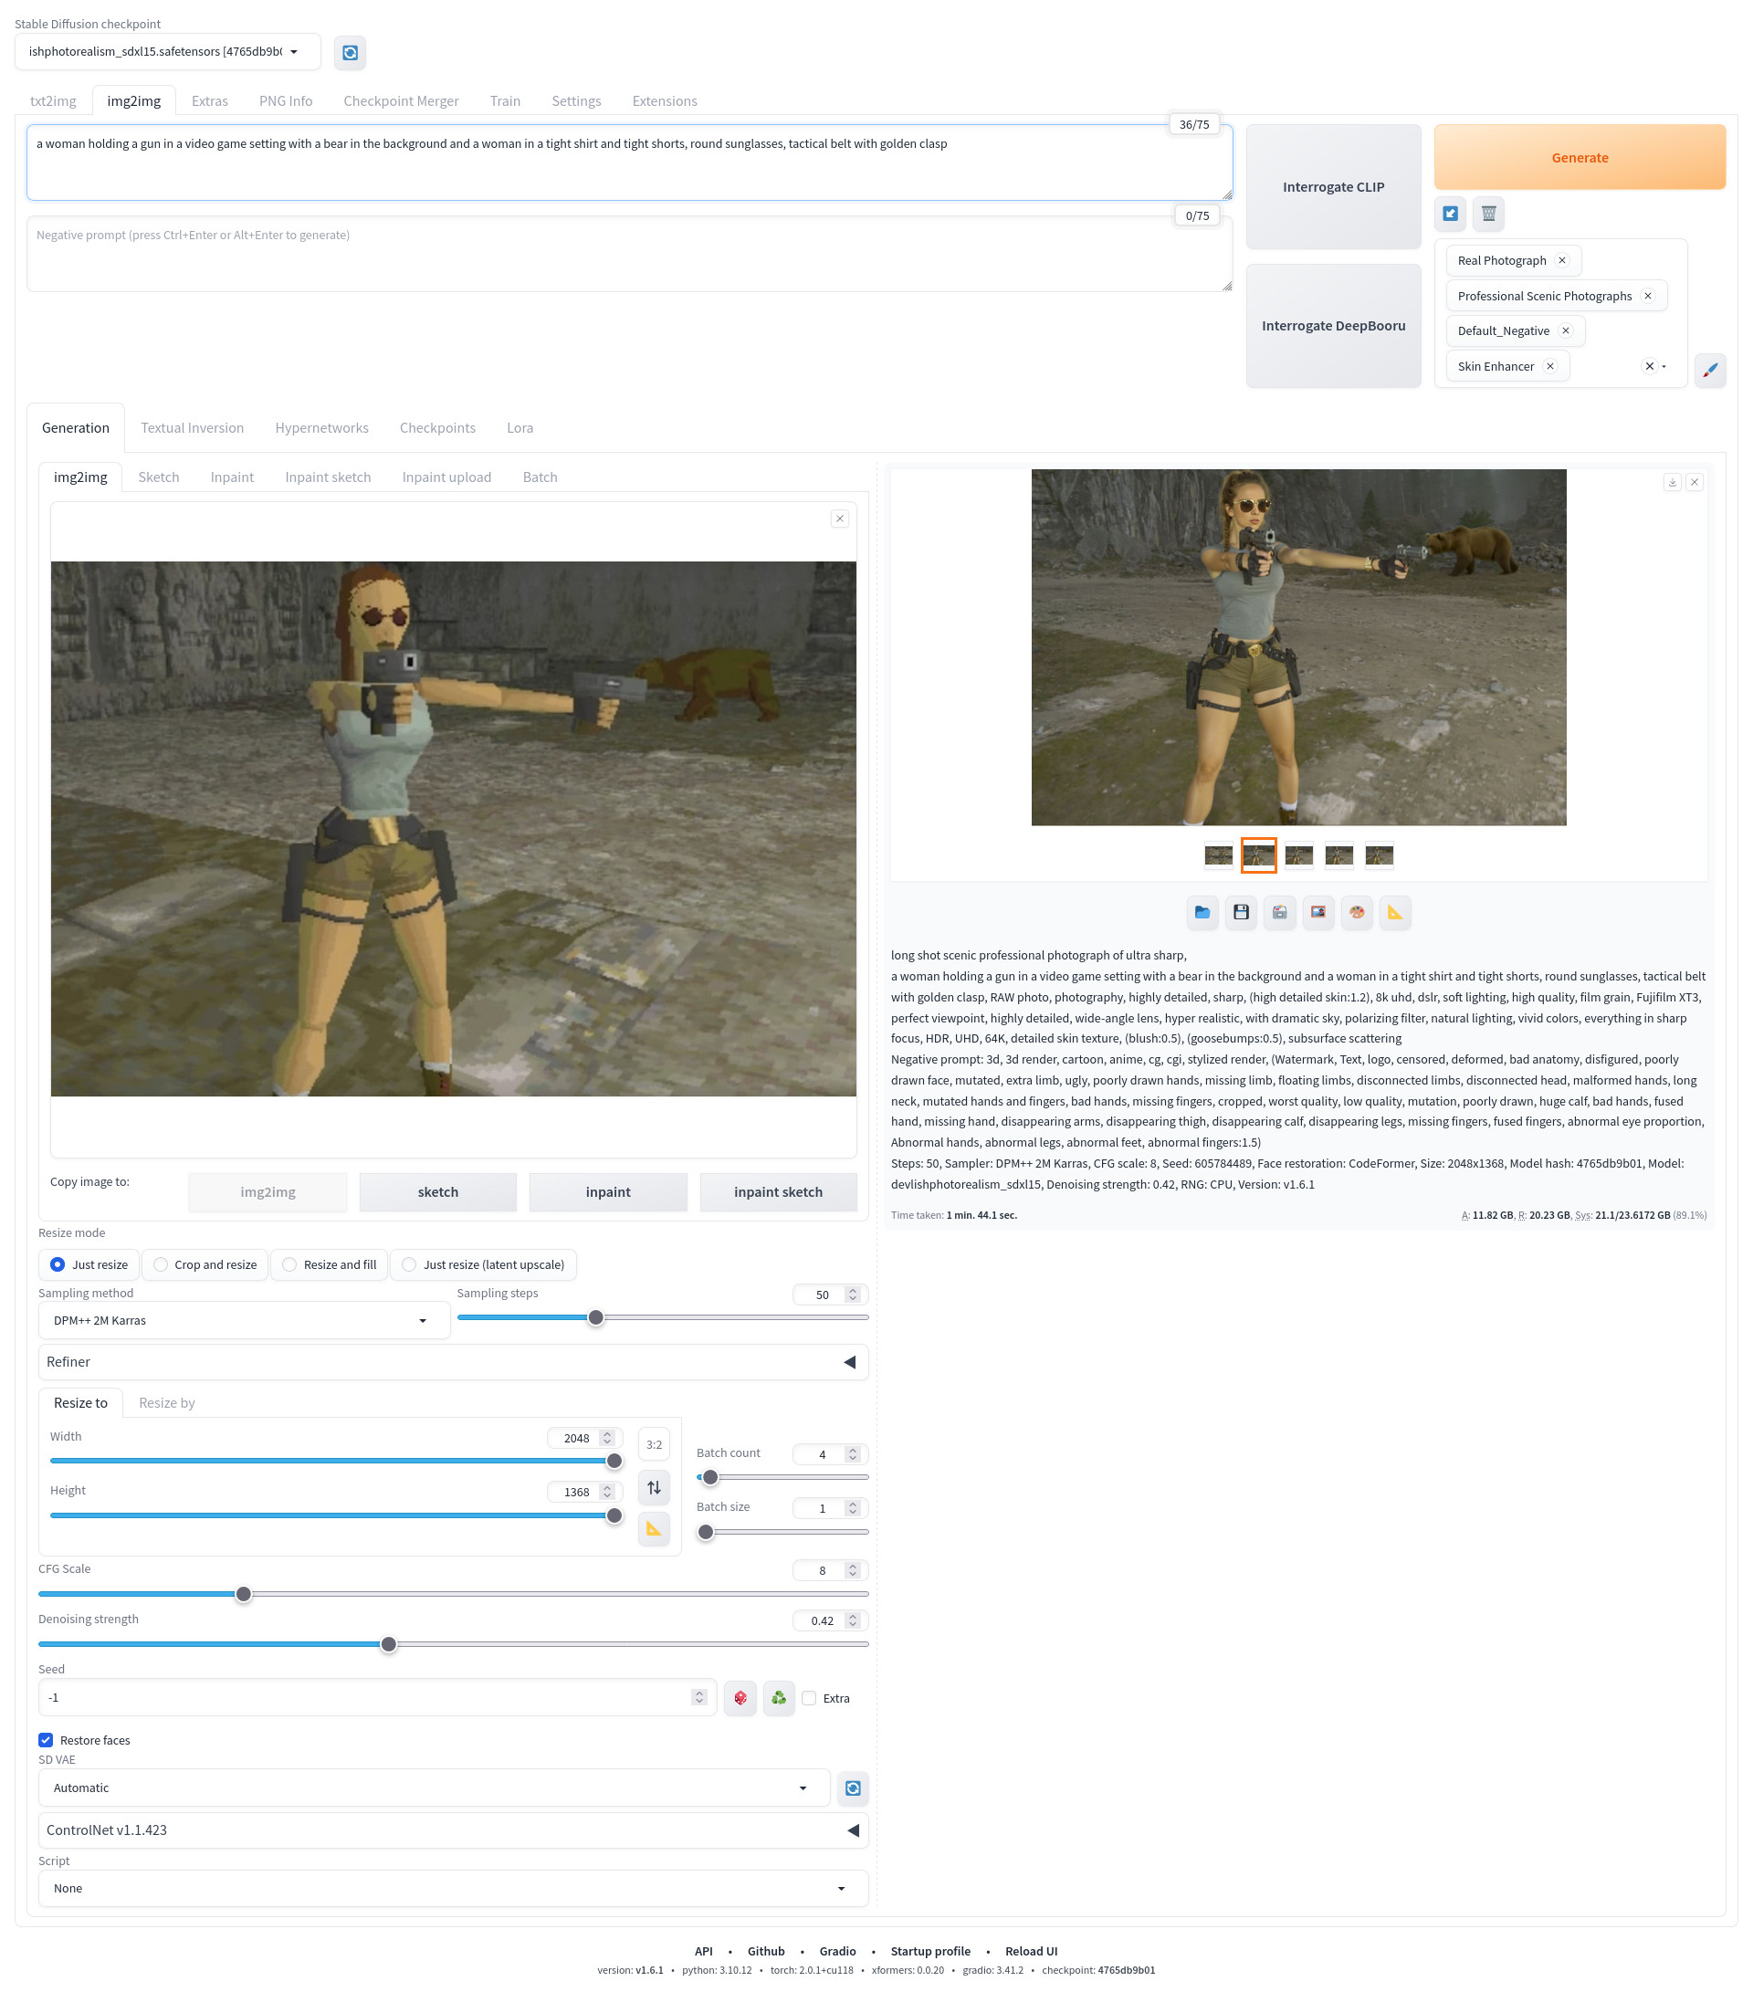This screenshot has height=1992, width=1753.
Task: Expand the Refiner section
Action: pos(453,1362)
